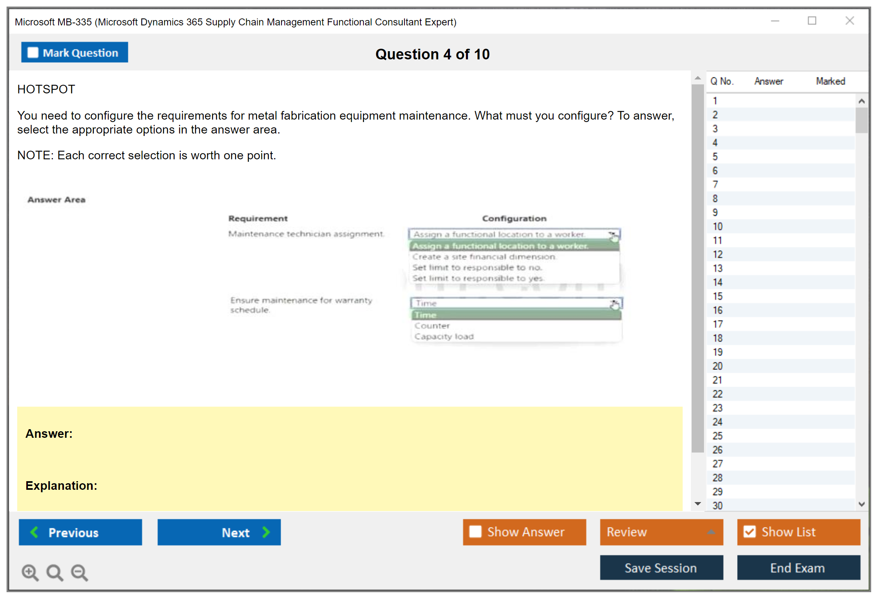Select 'Set limit to responsible to yes' option
The width and height of the screenshot is (881, 602).
point(478,278)
